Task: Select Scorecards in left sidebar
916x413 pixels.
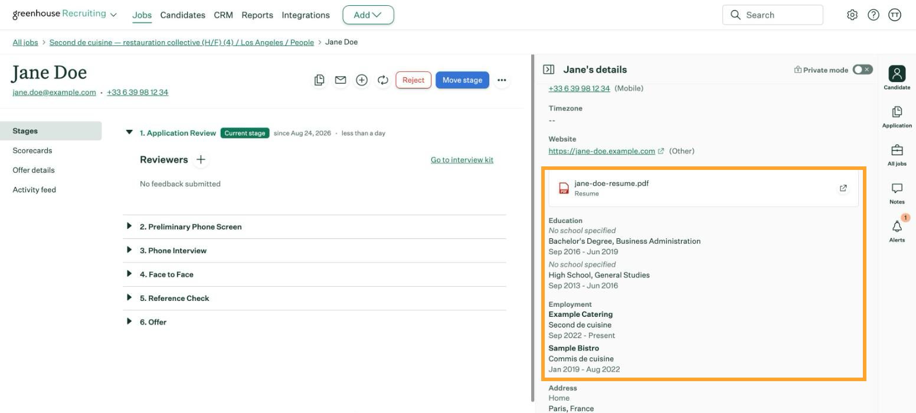Action: coord(32,150)
